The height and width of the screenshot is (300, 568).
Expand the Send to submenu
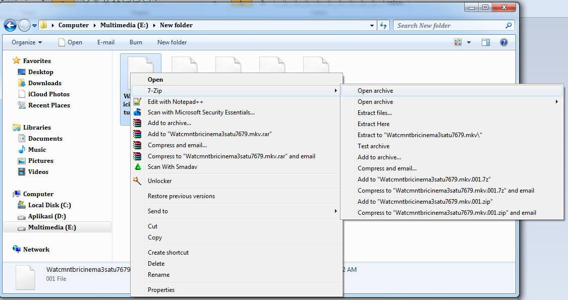(236, 211)
